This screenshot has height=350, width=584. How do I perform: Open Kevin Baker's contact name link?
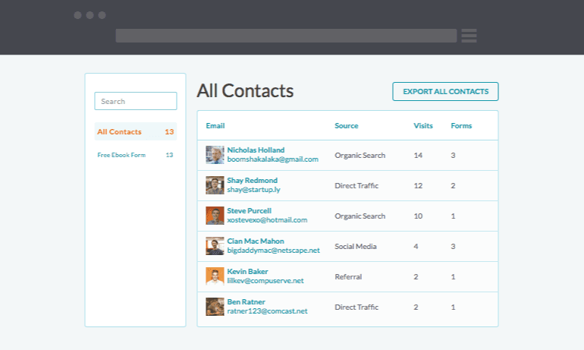247,272
